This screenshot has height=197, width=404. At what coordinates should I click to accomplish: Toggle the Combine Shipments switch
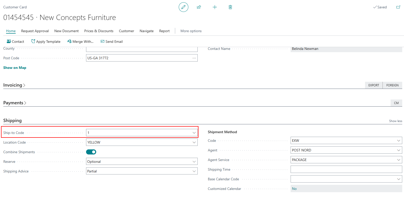91,152
